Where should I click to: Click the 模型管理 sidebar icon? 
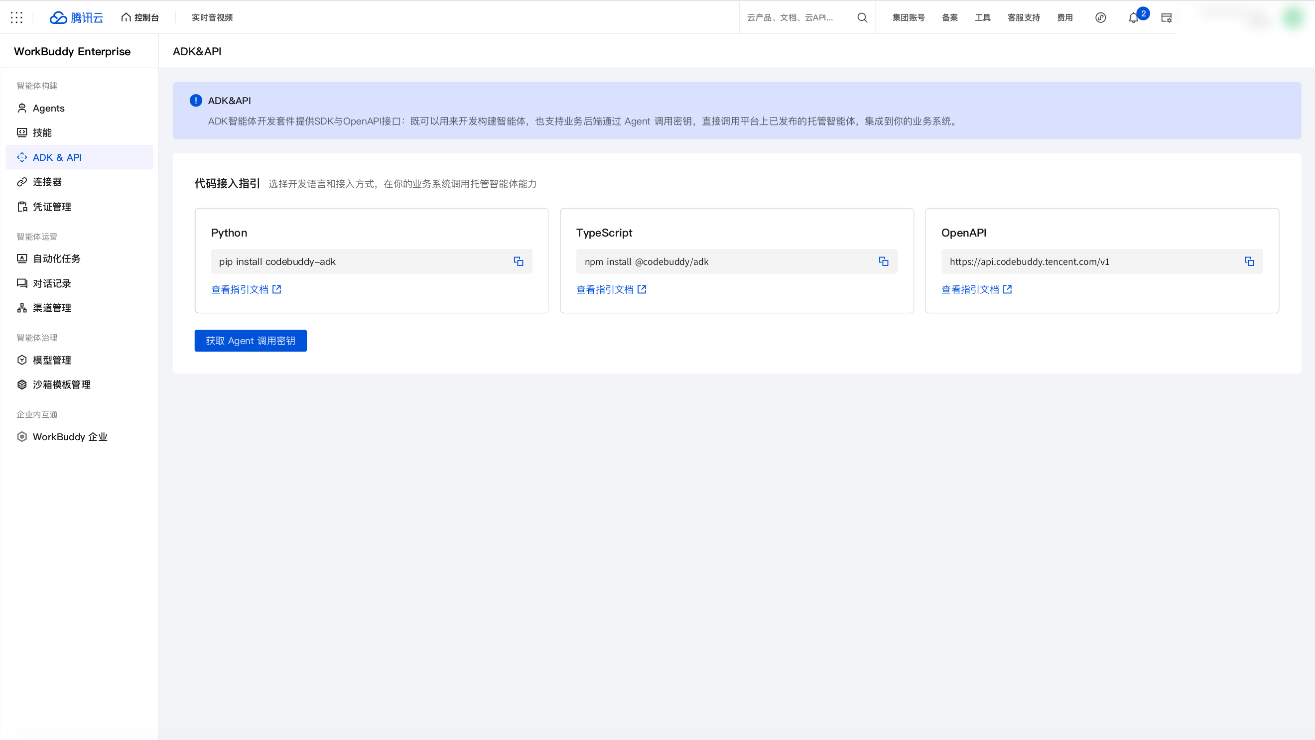[x=22, y=361]
